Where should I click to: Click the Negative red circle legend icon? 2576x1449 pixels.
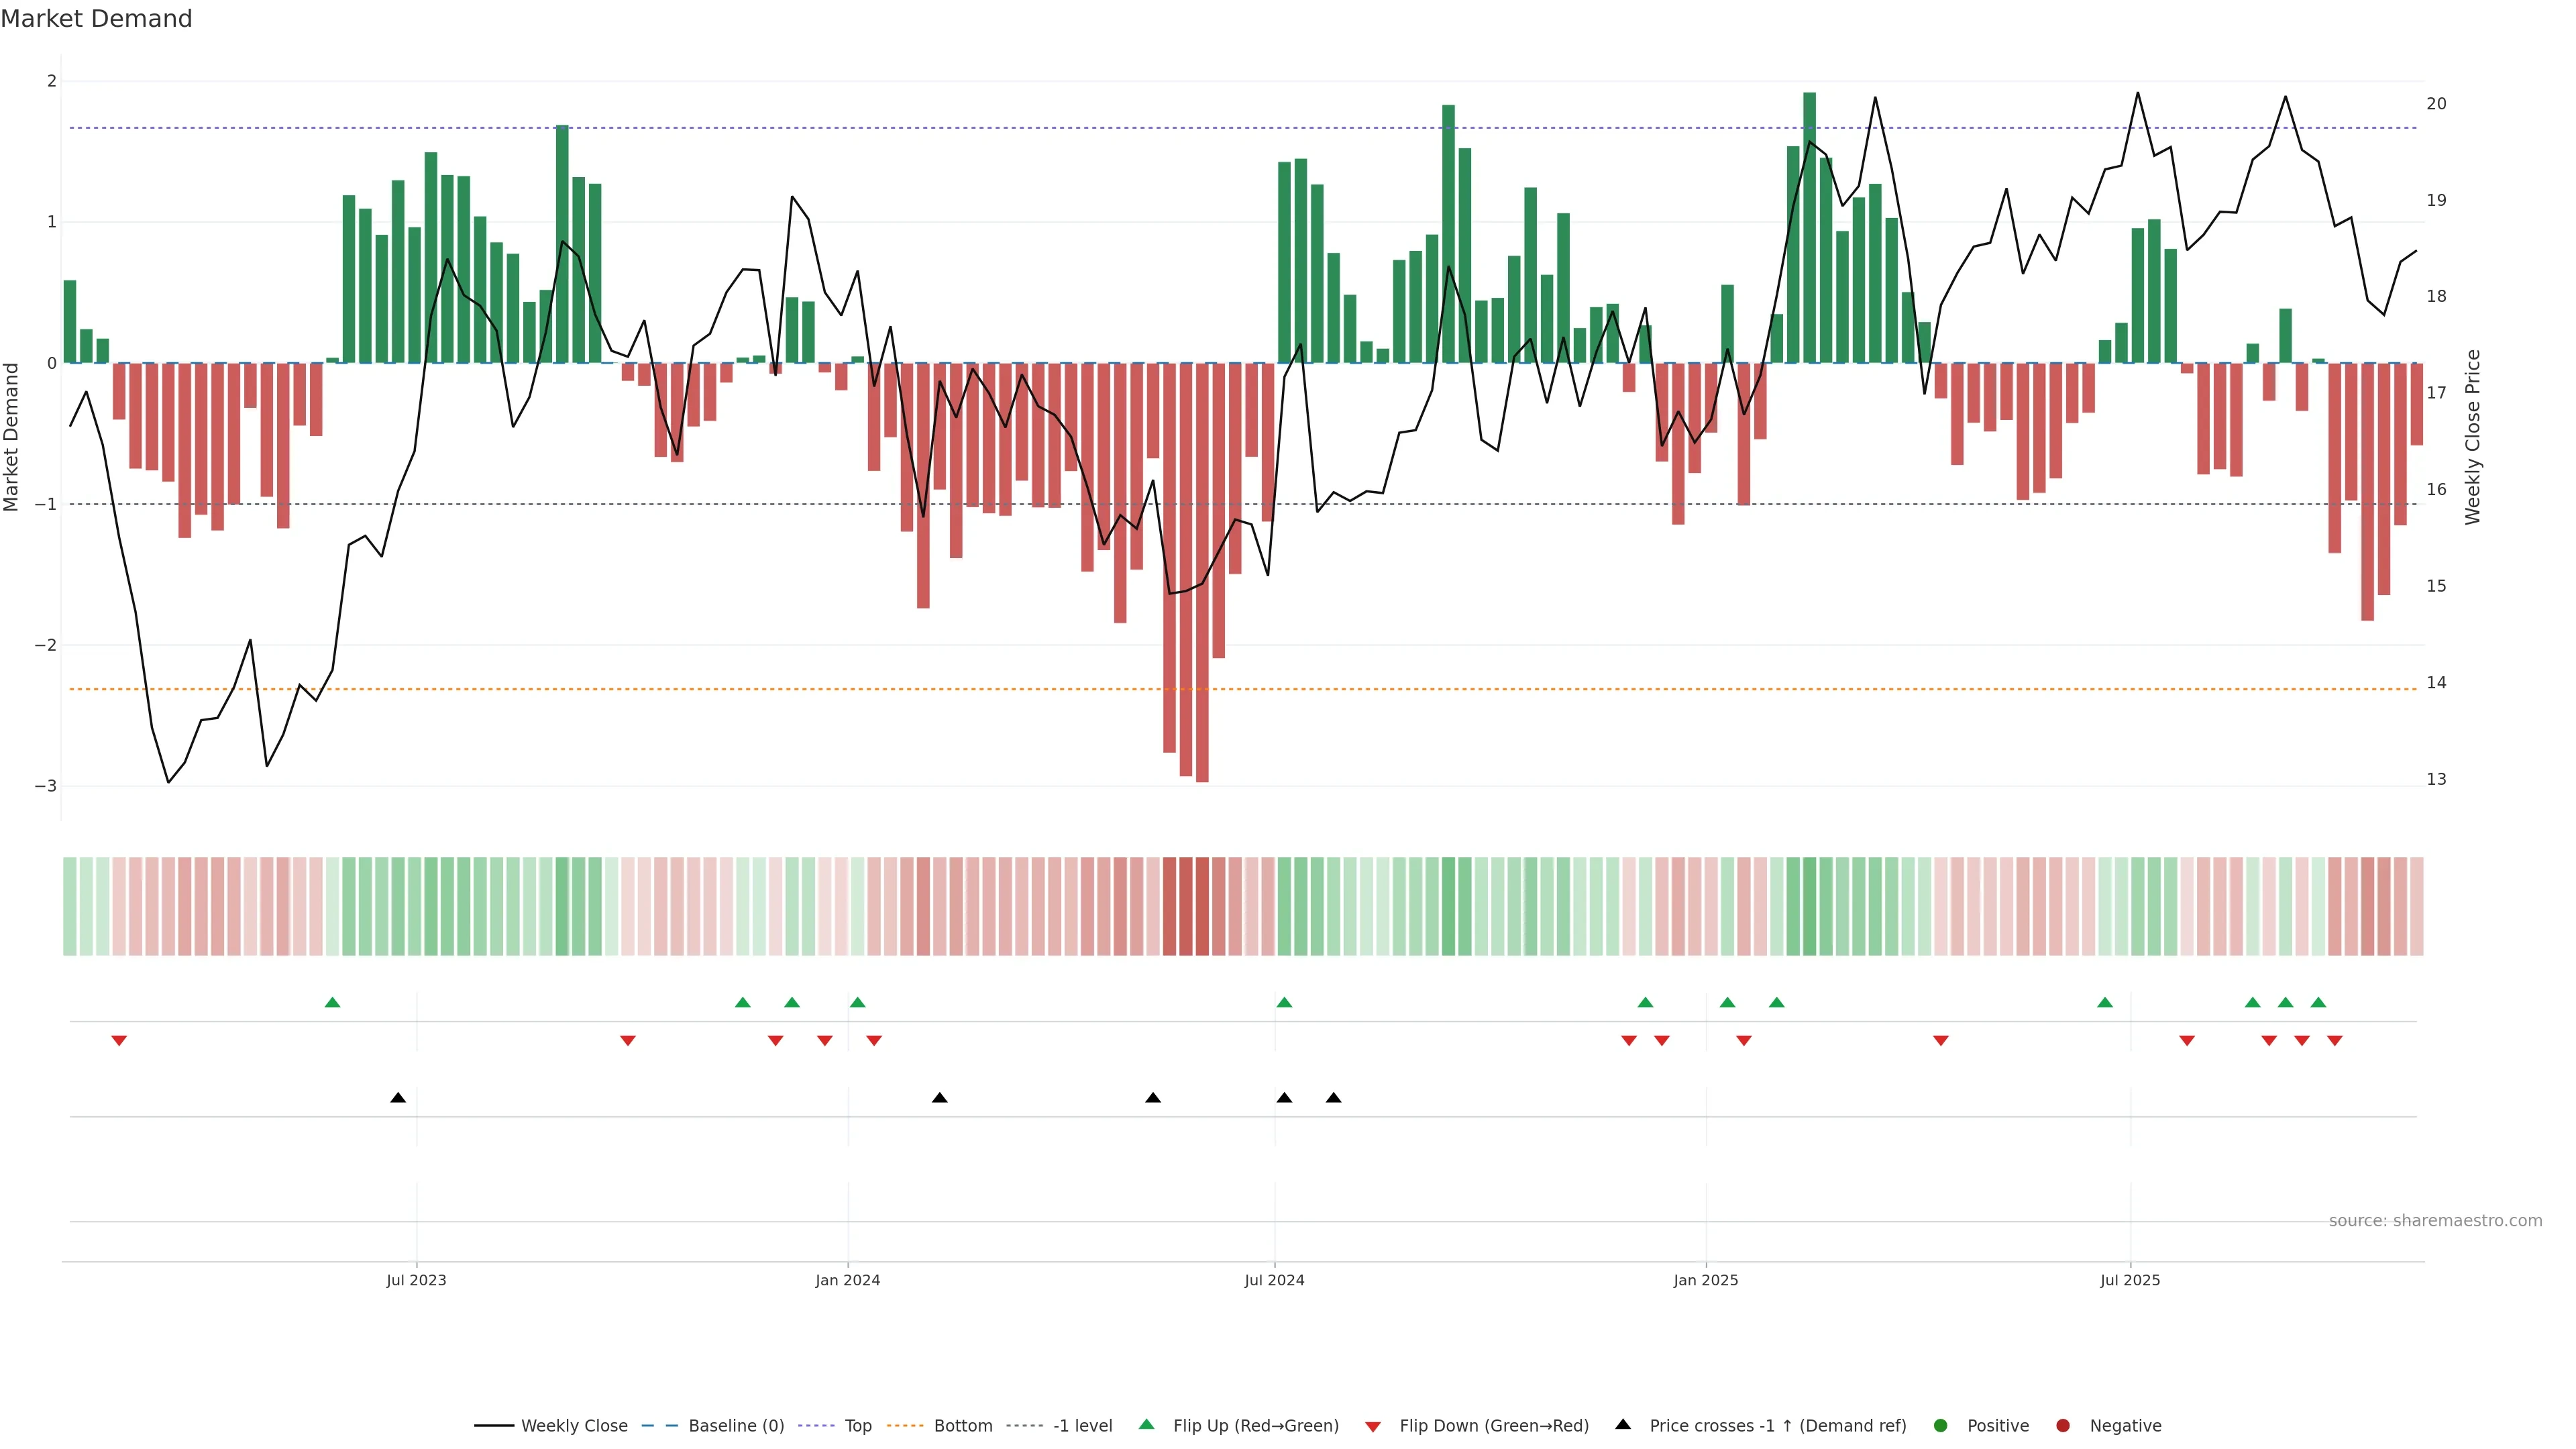2063,1425
